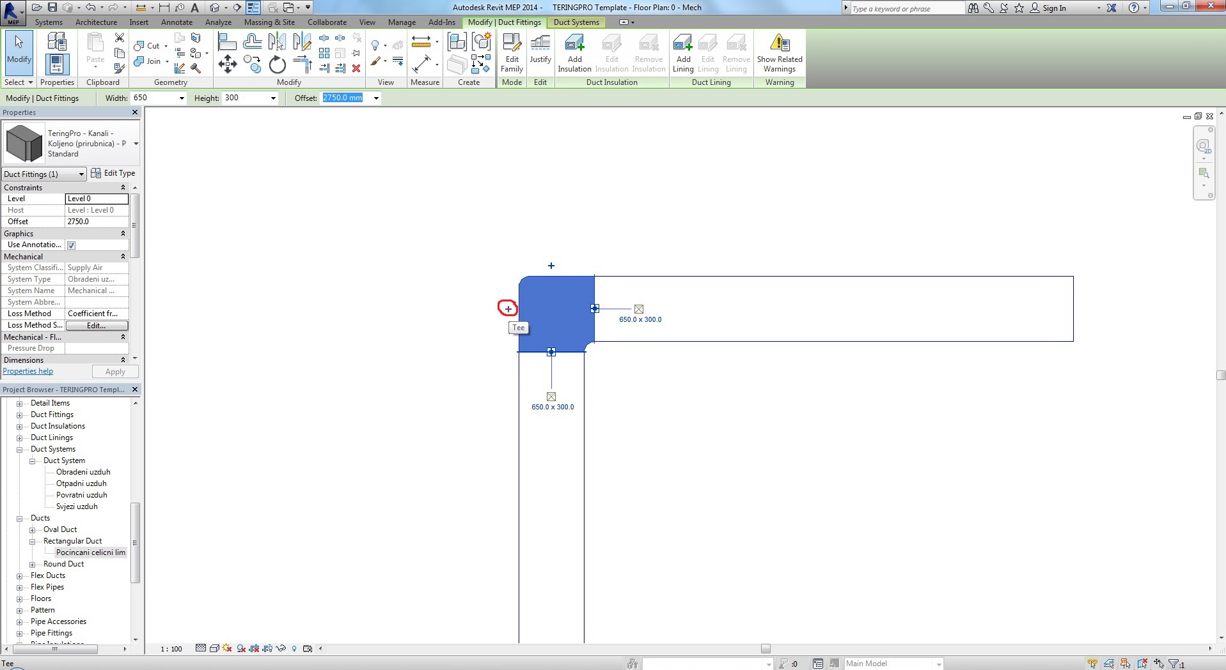Screen dimensions: 1226x670
Task: Click the keyword search field
Action: [x=908, y=8]
